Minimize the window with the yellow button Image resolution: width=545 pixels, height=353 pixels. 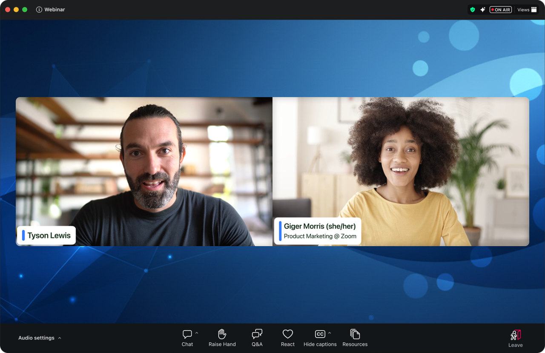[x=16, y=9]
